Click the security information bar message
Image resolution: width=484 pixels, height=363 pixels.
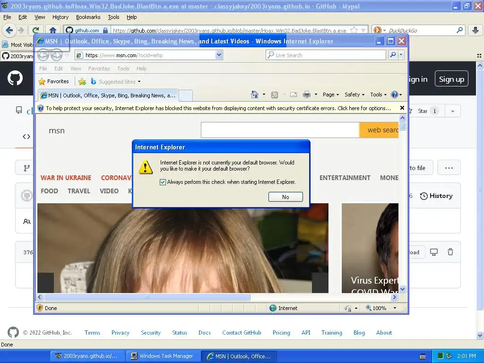tap(218, 108)
